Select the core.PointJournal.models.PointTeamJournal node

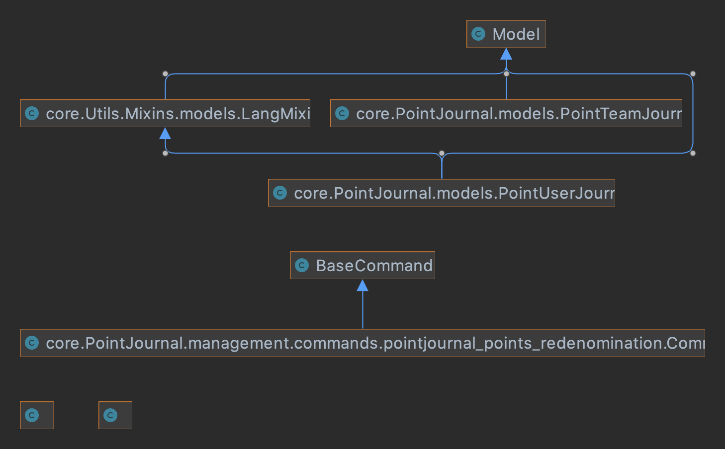click(506, 113)
